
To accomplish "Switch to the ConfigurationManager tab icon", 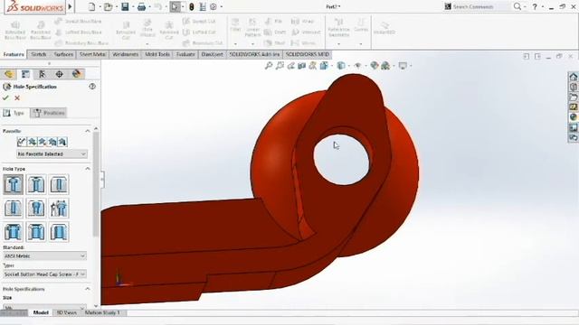I will click(x=43, y=74).
